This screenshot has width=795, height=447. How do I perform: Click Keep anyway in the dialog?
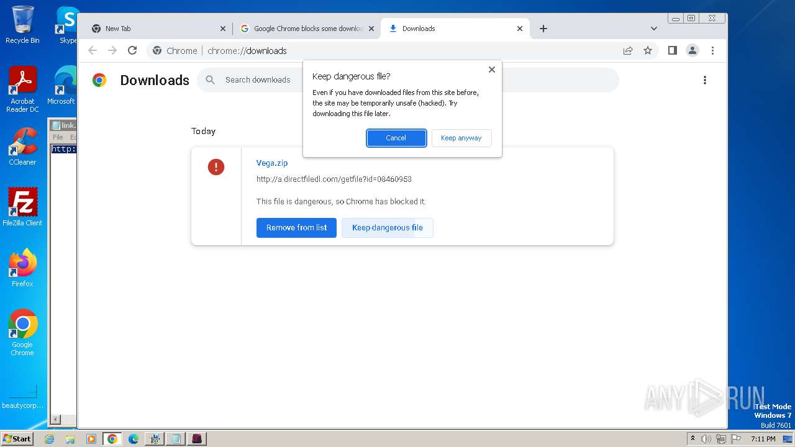click(461, 138)
